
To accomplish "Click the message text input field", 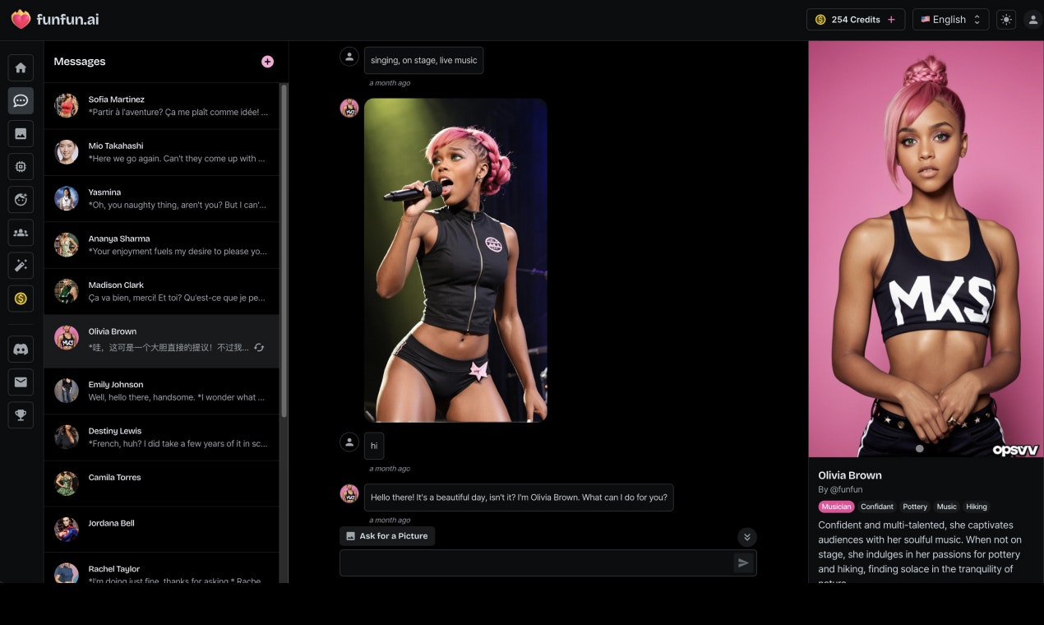I will 536,563.
